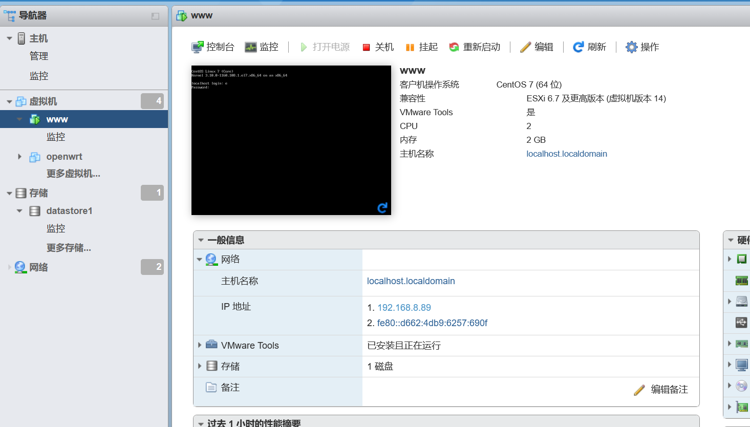The height and width of the screenshot is (427, 750).
Task: Minimize the 导航器 navigator panel
Action: pos(155,16)
